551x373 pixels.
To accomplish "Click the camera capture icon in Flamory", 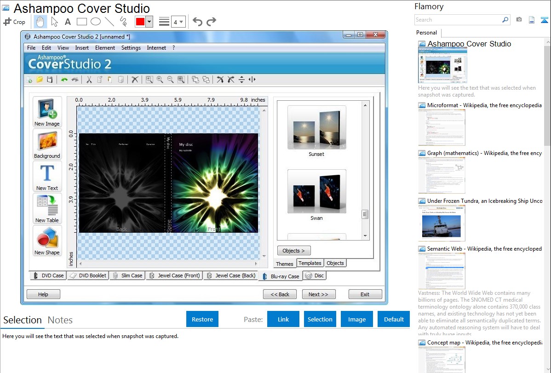I will tap(519, 20).
